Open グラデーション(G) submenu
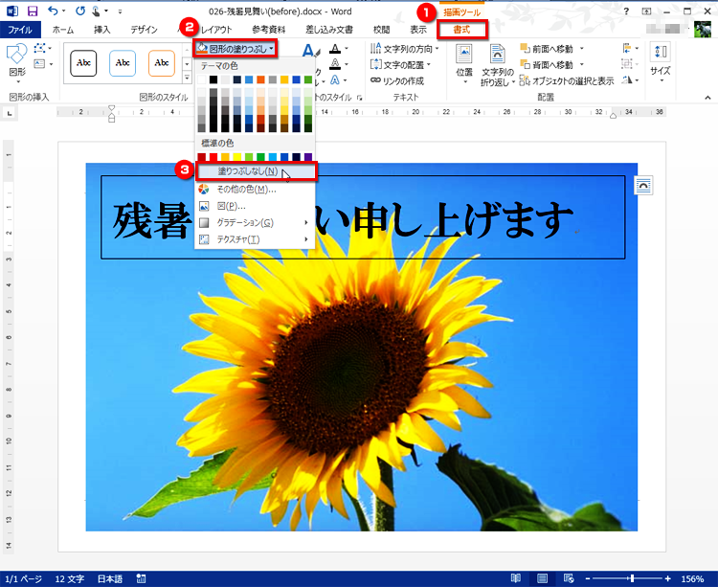Image resolution: width=718 pixels, height=587 pixels. (x=256, y=222)
